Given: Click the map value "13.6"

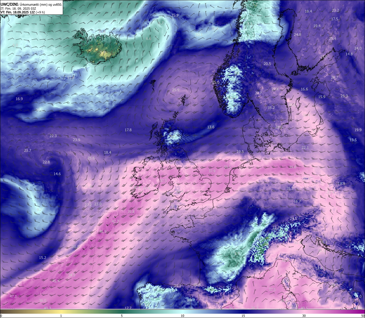Looking at the screenshot, I should click(x=211, y=127).
